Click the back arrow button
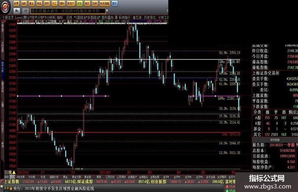Image resolution: width=298 pixels, height=192 pixels. (17, 11)
